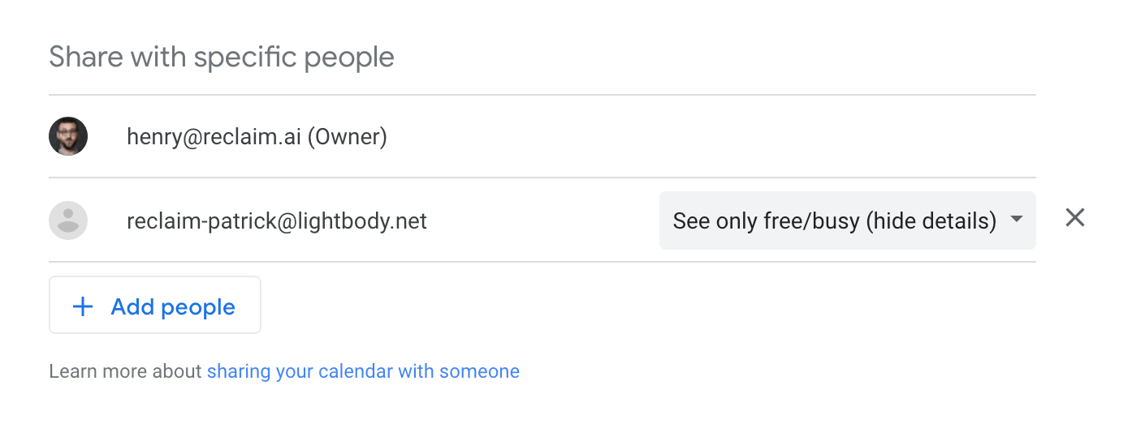Click the "Add people" blue label text
1145x428 pixels.
click(x=173, y=306)
